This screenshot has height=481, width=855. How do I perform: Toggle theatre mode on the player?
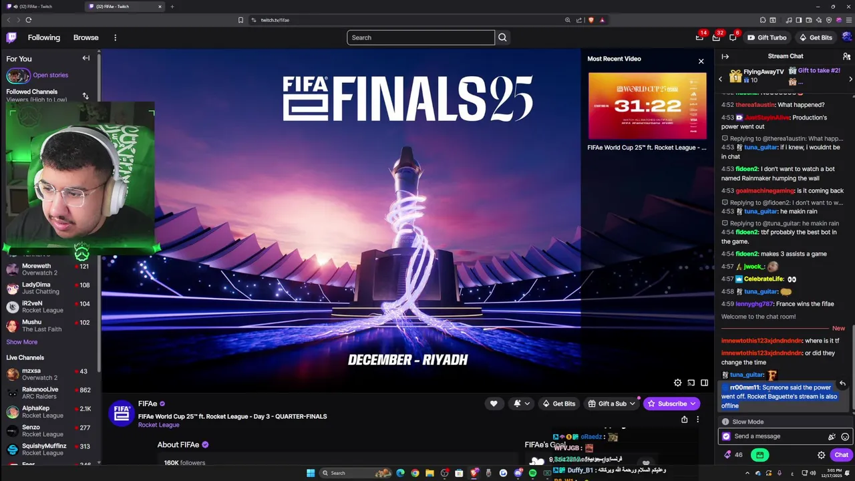(x=704, y=383)
